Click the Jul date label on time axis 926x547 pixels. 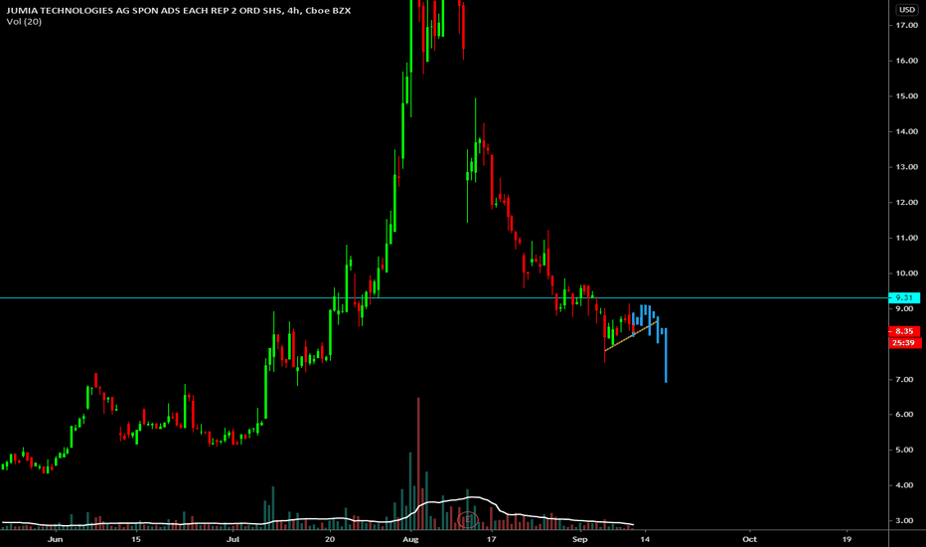pyautogui.click(x=233, y=539)
